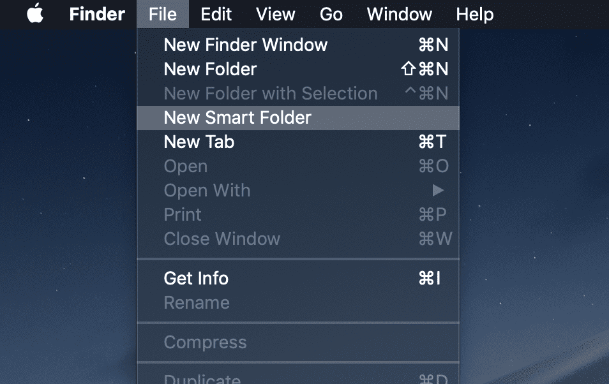Open the Help menu

[x=474, y=14]
